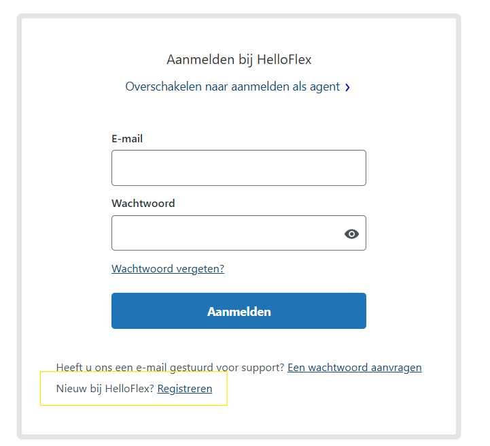This screenshot has height=446, width=490.
Task: Click the 'Nieuw bij HelloFlex?' text
Action: (x=105, y=389)
